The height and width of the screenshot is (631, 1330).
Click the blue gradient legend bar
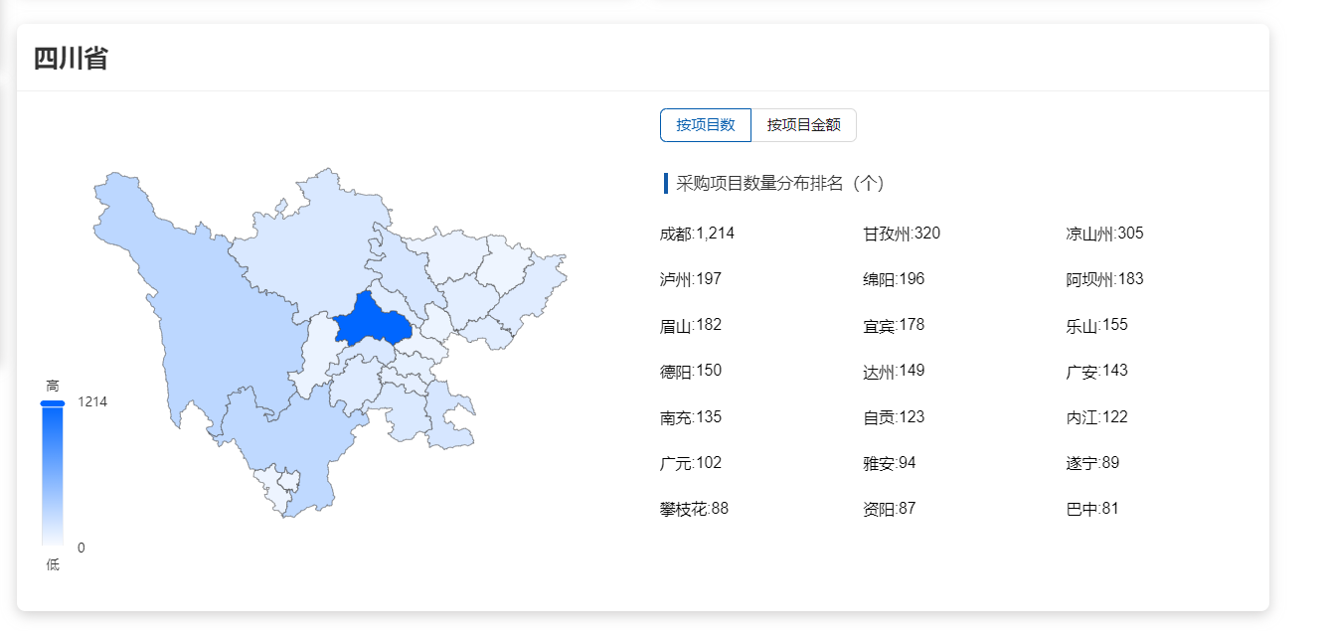[53, 475]
